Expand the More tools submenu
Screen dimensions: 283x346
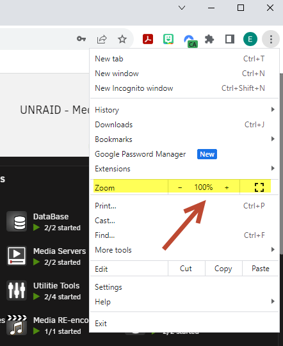(x=184, y=250)
